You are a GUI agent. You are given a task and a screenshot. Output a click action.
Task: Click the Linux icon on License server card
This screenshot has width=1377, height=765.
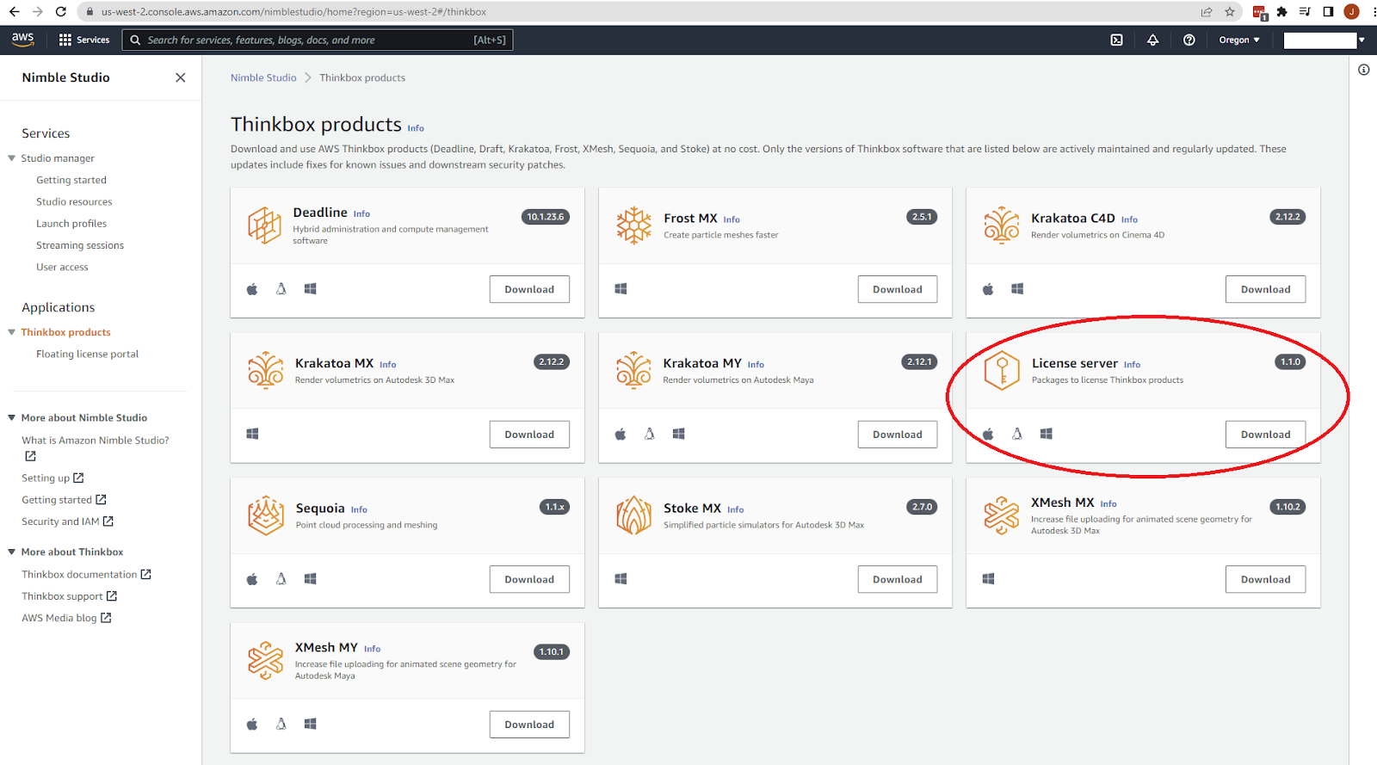tap(1017, 434)
